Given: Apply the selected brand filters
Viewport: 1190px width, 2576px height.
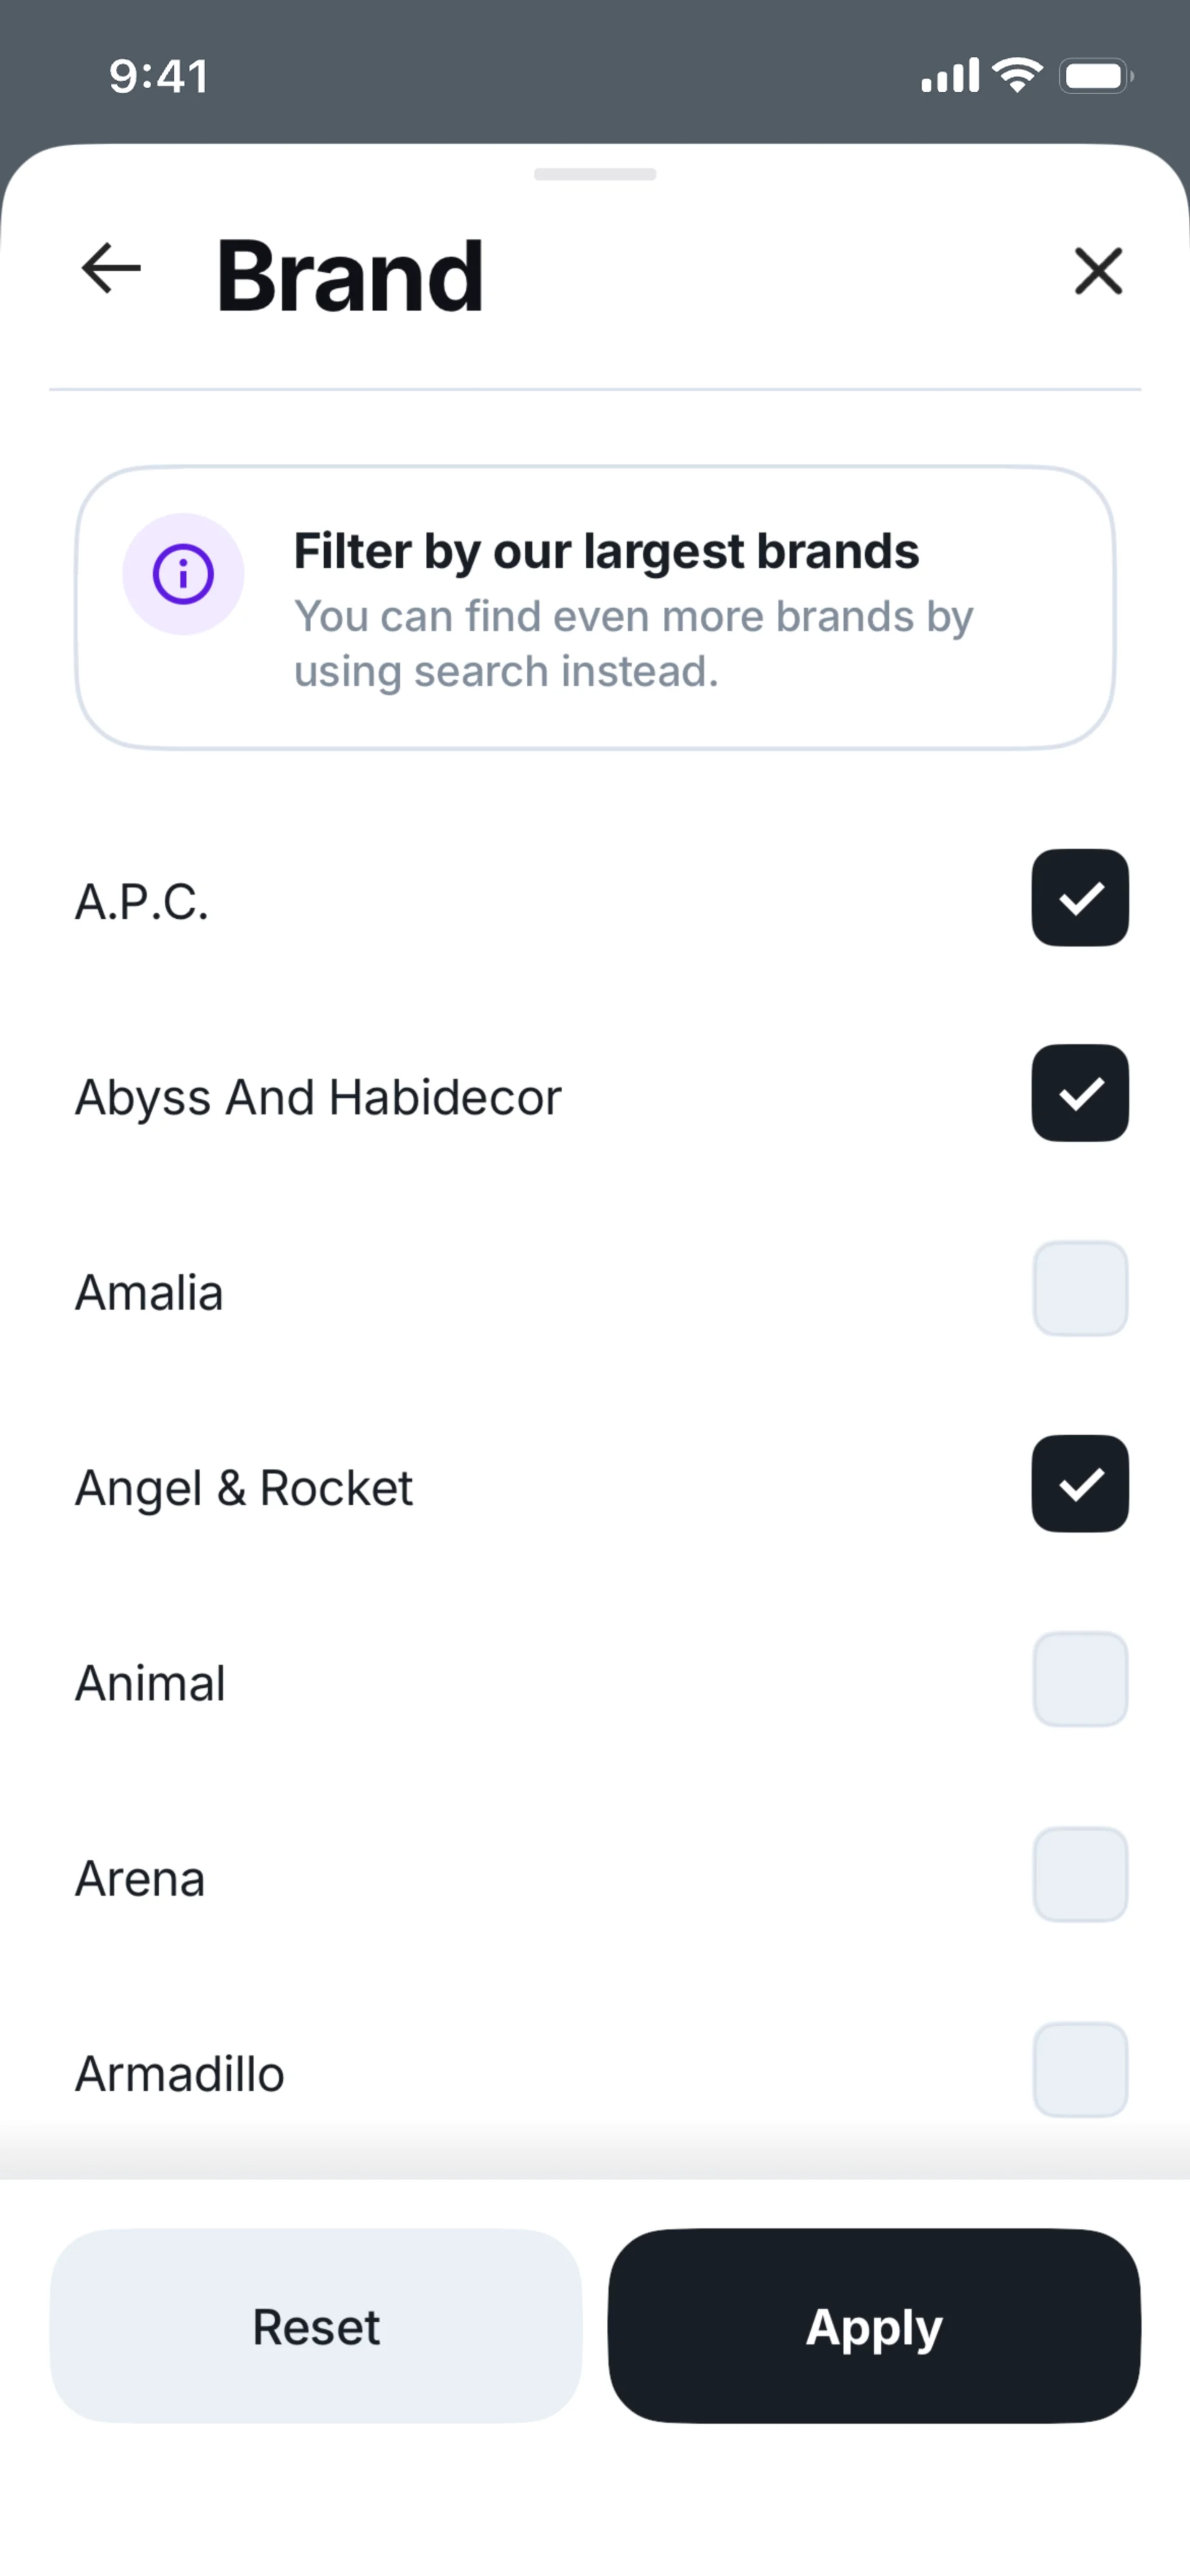Looking at the screenshot, I should [x=874, y=2326].
